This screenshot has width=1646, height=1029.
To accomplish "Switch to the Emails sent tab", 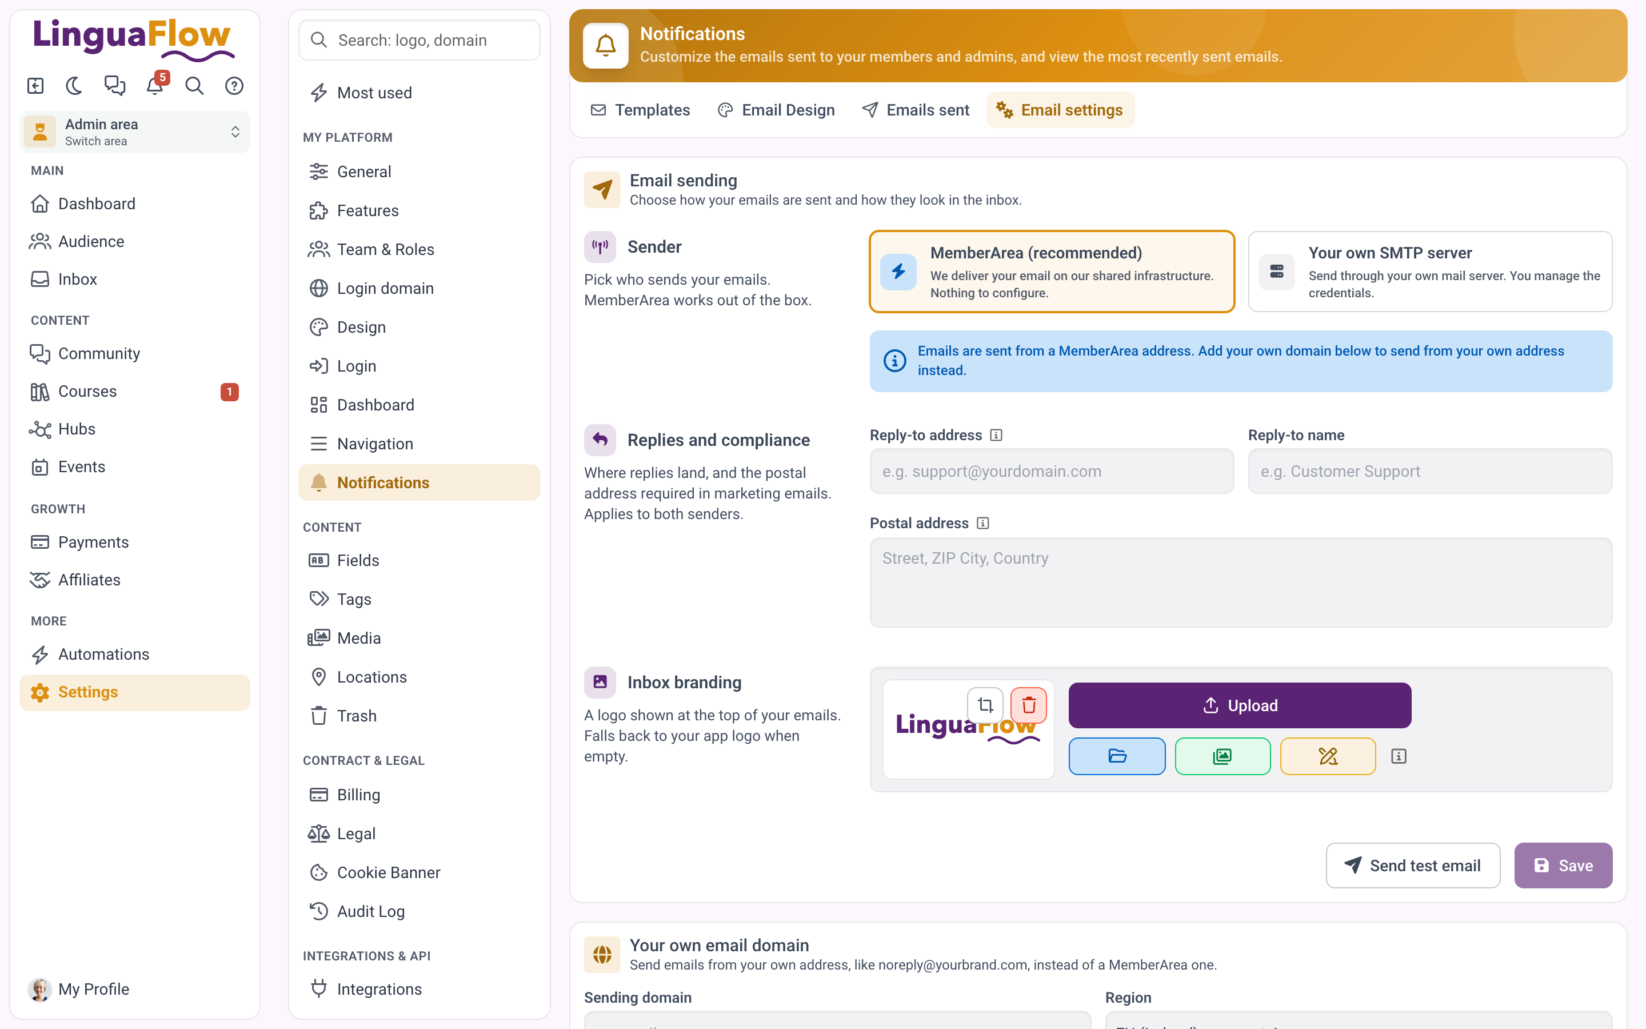I will (x=916, y=110).
